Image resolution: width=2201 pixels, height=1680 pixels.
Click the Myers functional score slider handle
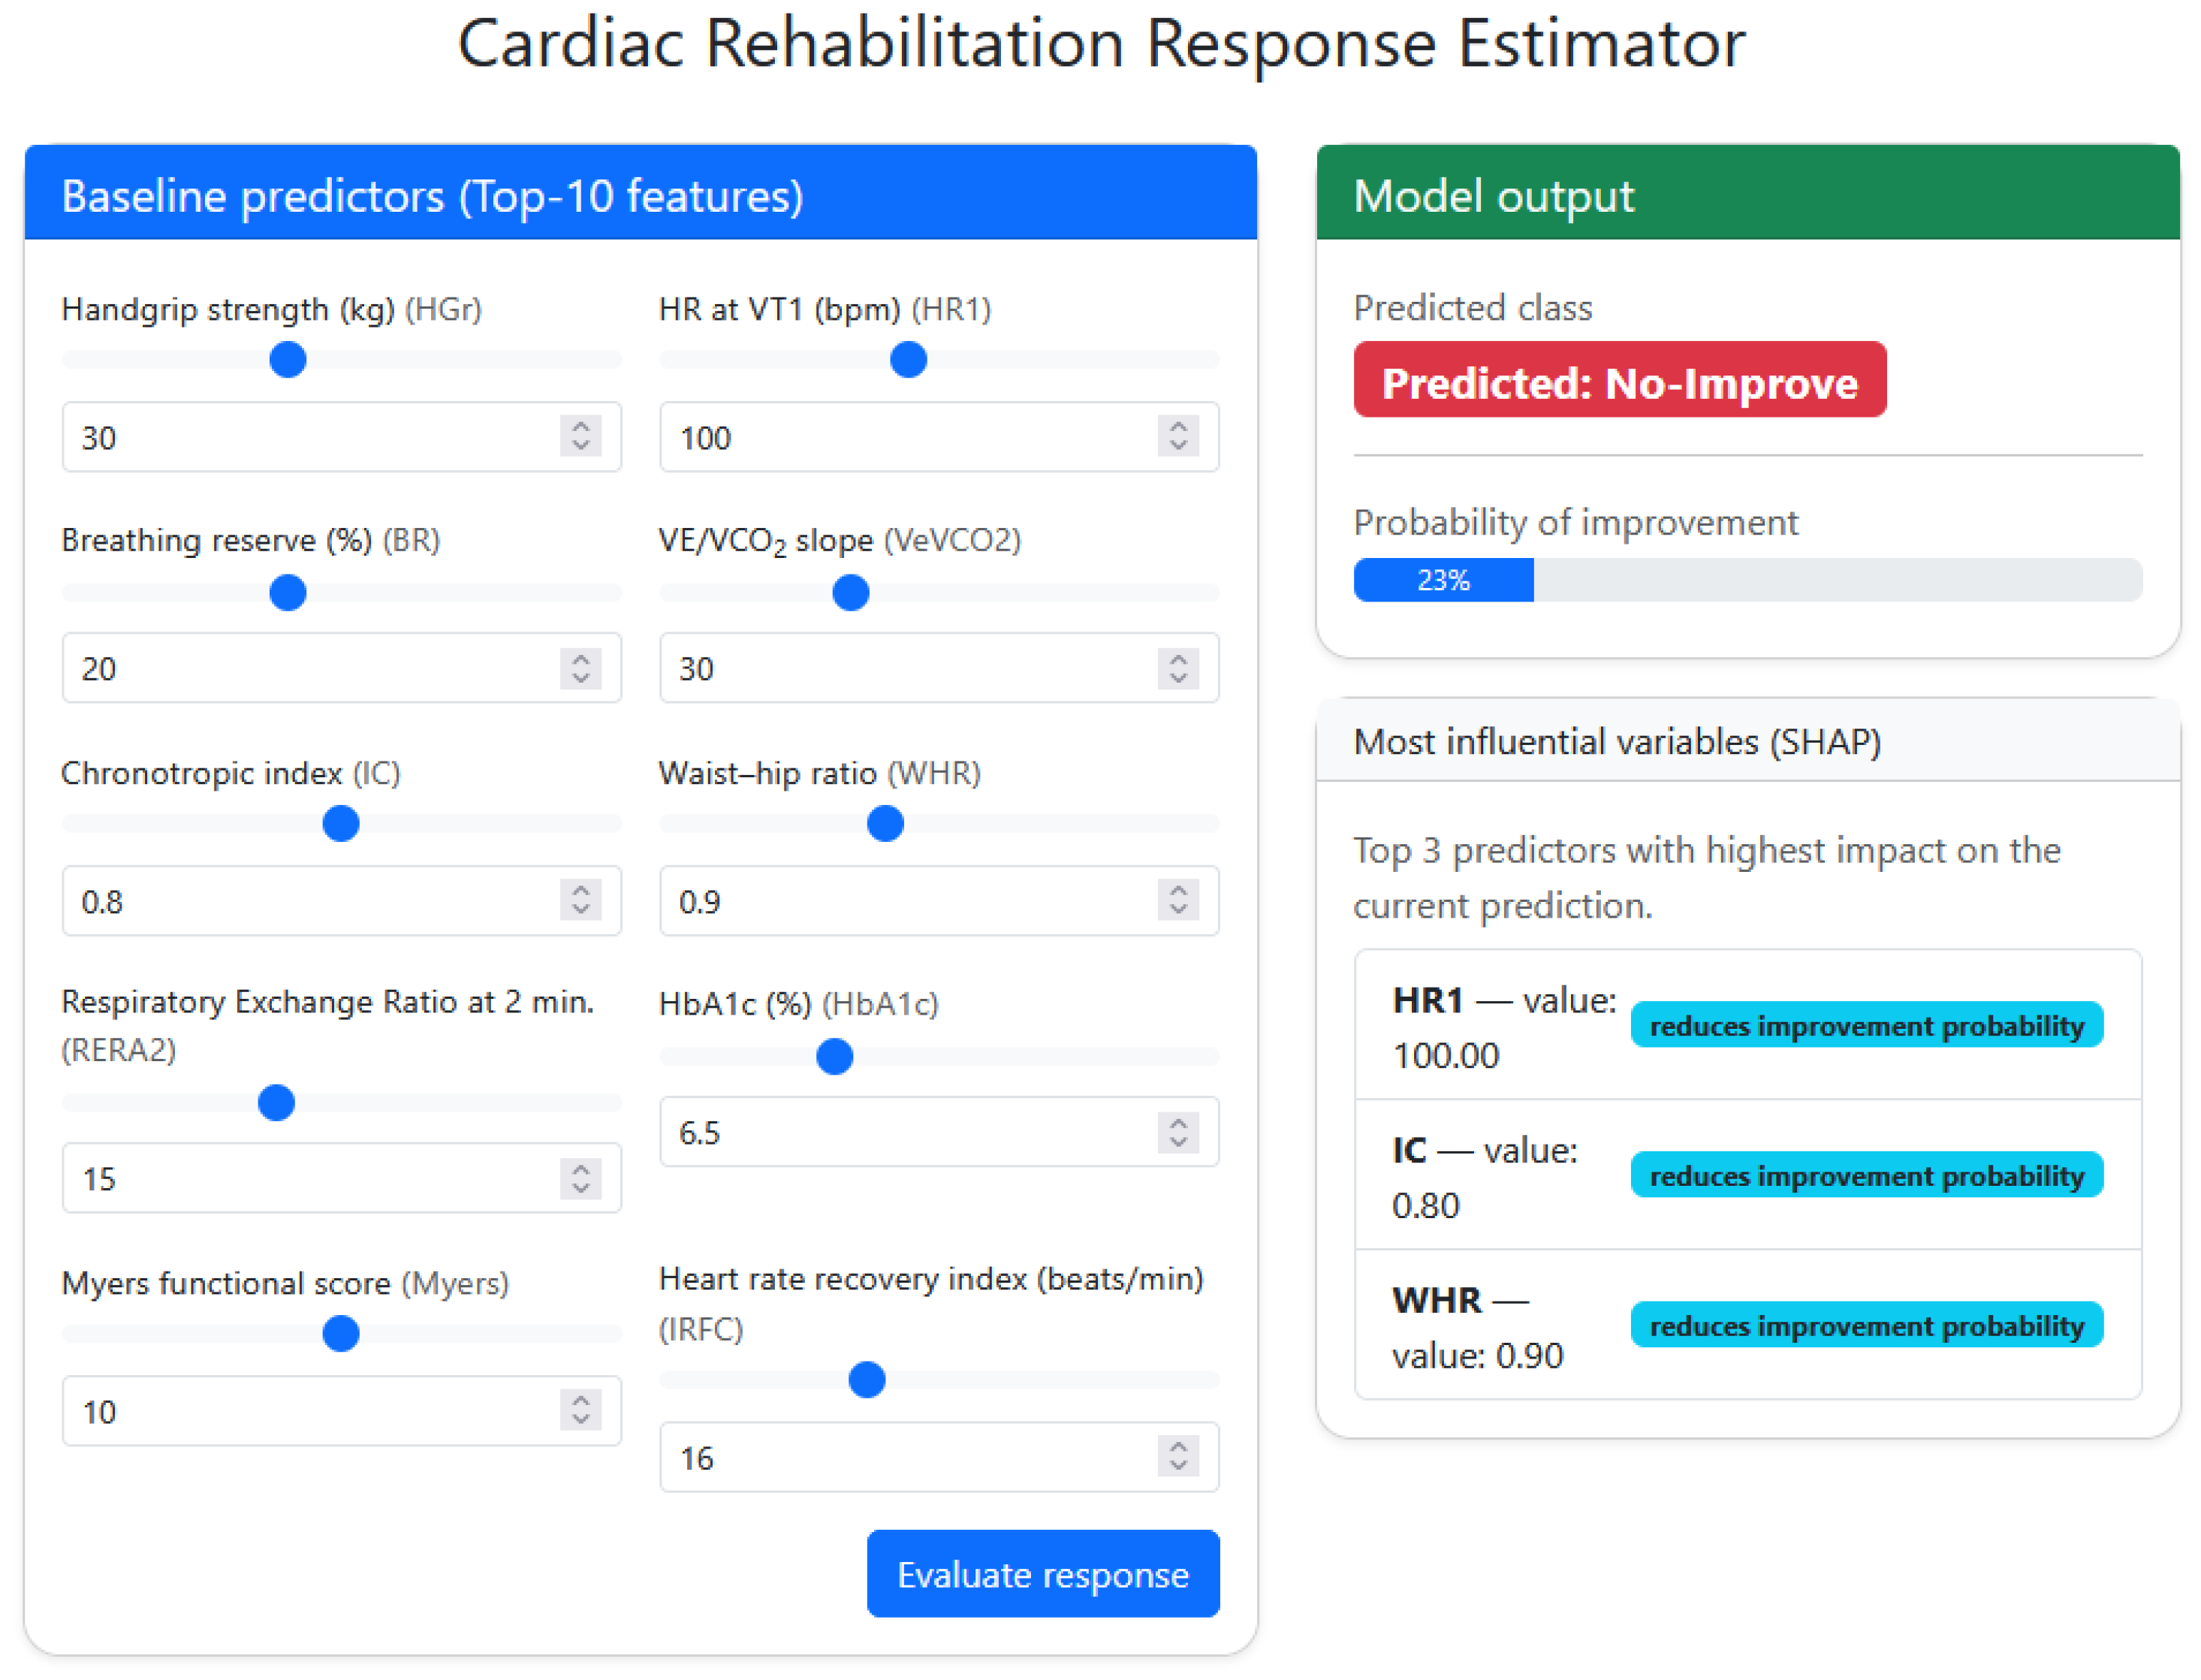click(x=341, y=1334)
